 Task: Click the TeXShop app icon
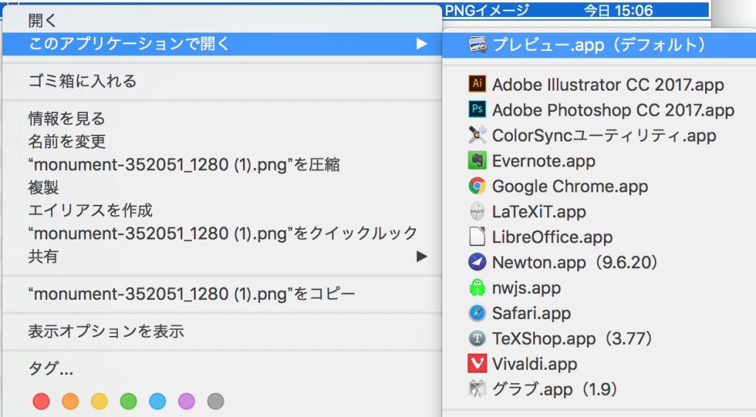[478, 338]
